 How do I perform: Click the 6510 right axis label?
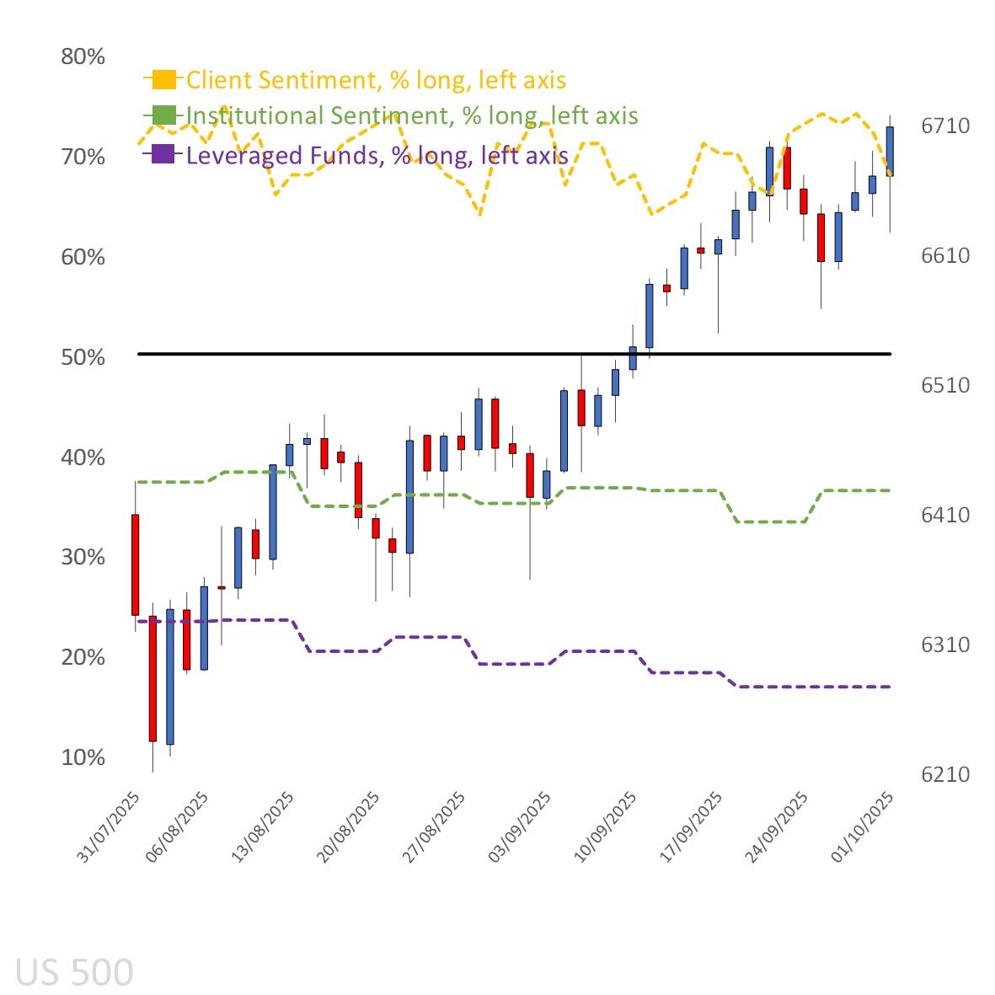click(945, 385)
